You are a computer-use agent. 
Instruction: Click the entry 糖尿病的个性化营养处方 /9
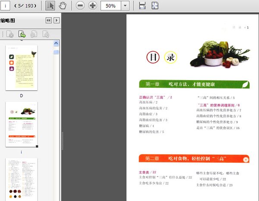[x=217, y=122]
